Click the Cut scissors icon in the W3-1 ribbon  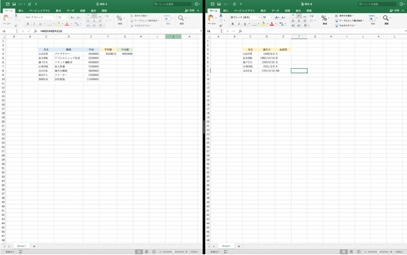point(16,16)
